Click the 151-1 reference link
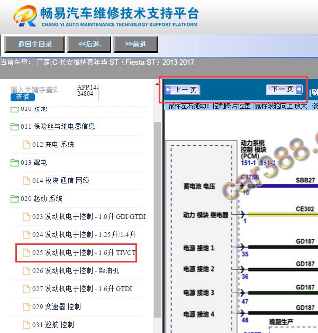 (x=248, y=163)
